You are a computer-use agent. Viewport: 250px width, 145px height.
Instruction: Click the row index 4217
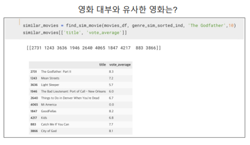(34, 118)
